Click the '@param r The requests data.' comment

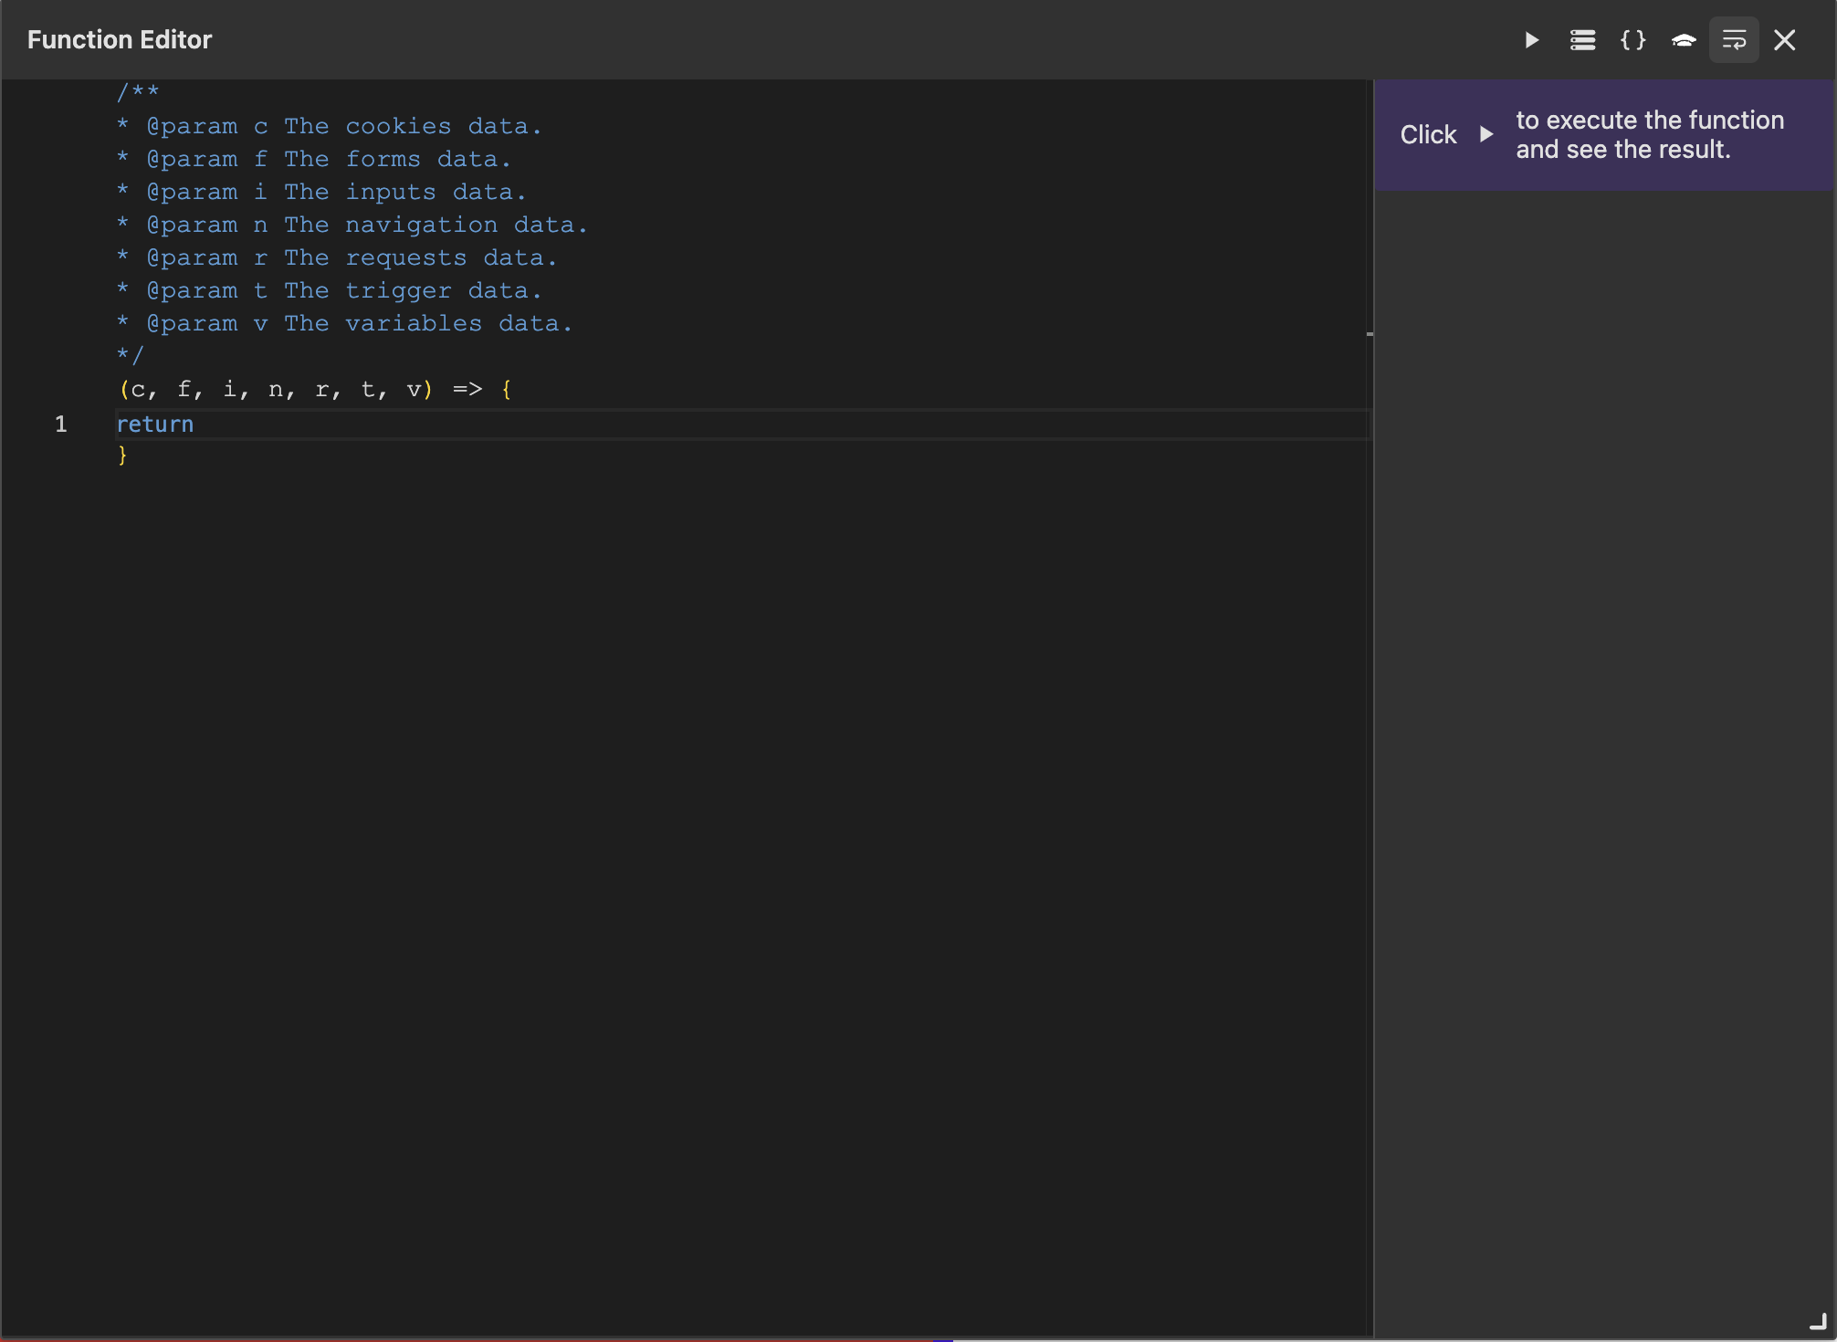(x=337, y=257)
